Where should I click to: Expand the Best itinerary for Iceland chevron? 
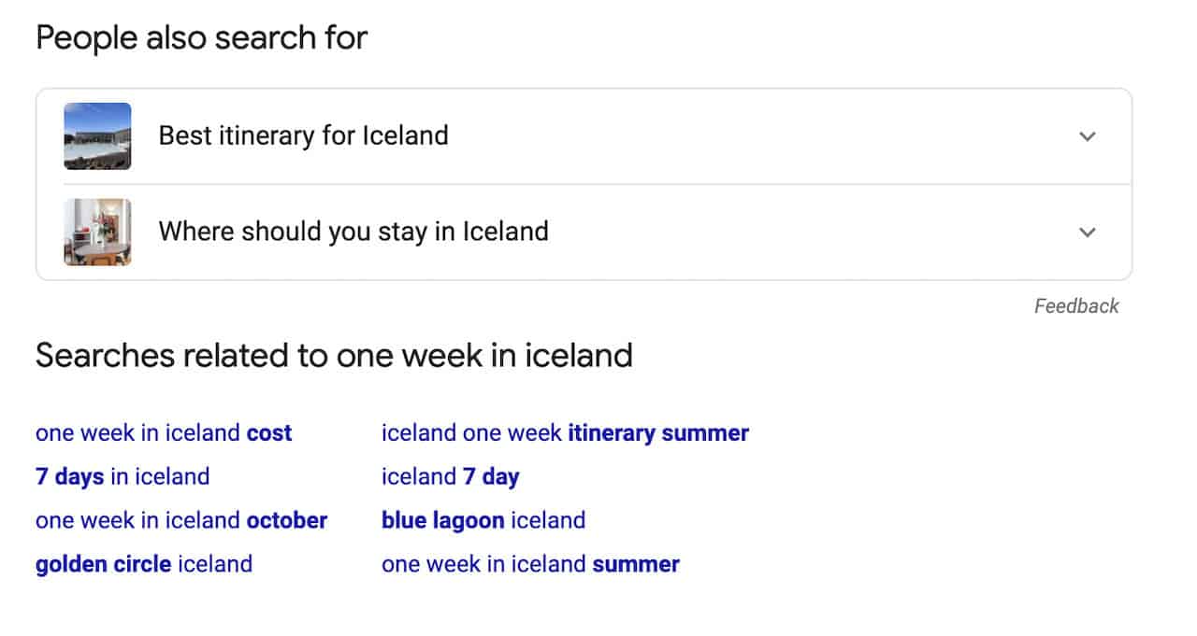pyautogui.click(x=1087, y=136)
